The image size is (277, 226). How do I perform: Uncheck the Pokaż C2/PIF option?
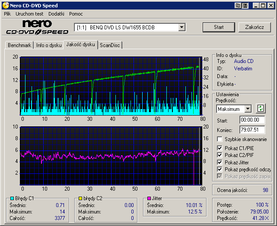pyautogui.click(x=220, y=155)
